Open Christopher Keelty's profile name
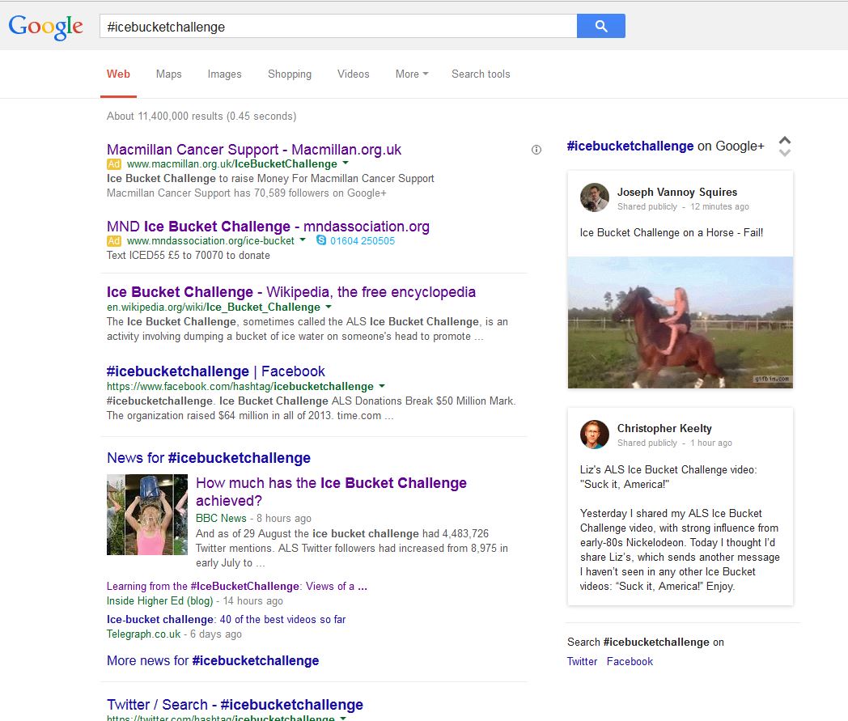This screenshot has height=721, width=848. (664, 428)
